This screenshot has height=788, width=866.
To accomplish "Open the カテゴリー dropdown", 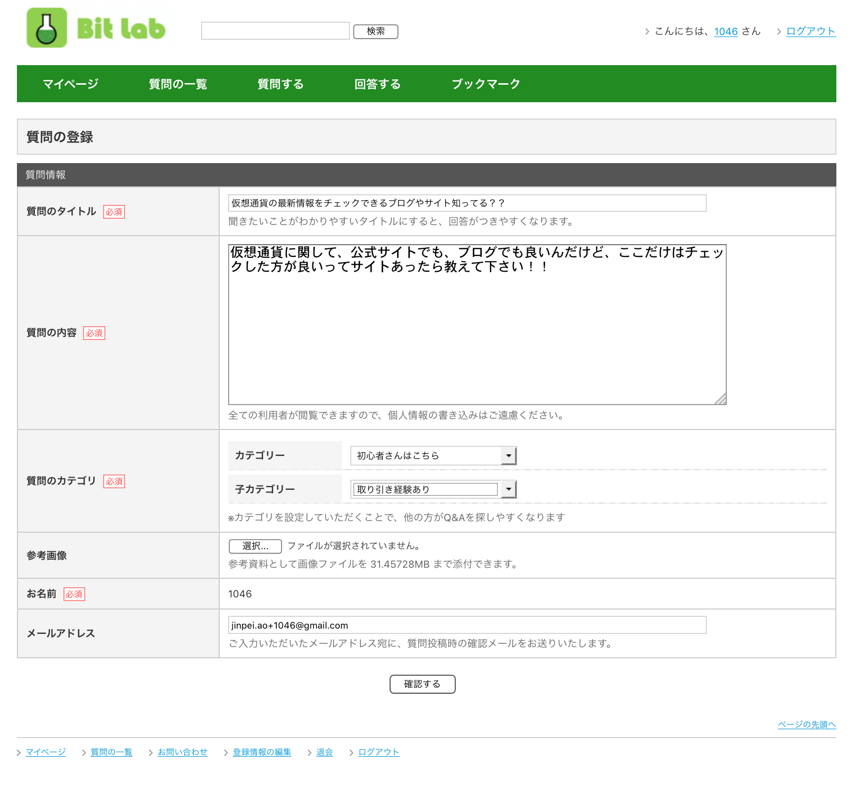I will [432, 455].
